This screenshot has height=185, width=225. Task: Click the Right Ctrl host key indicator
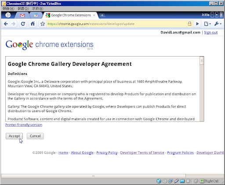coord(210,181)
